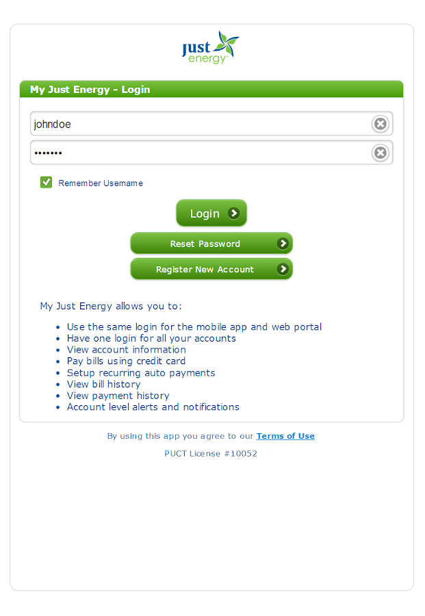Viewport: 425px width, 616px height.
Task: Click the View bill history list item
Action: [x=103, y=384]
